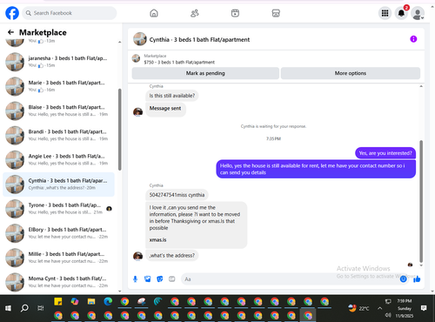
Task: Open Blaise's conversation in the list
Action: (x=58, y=111)
